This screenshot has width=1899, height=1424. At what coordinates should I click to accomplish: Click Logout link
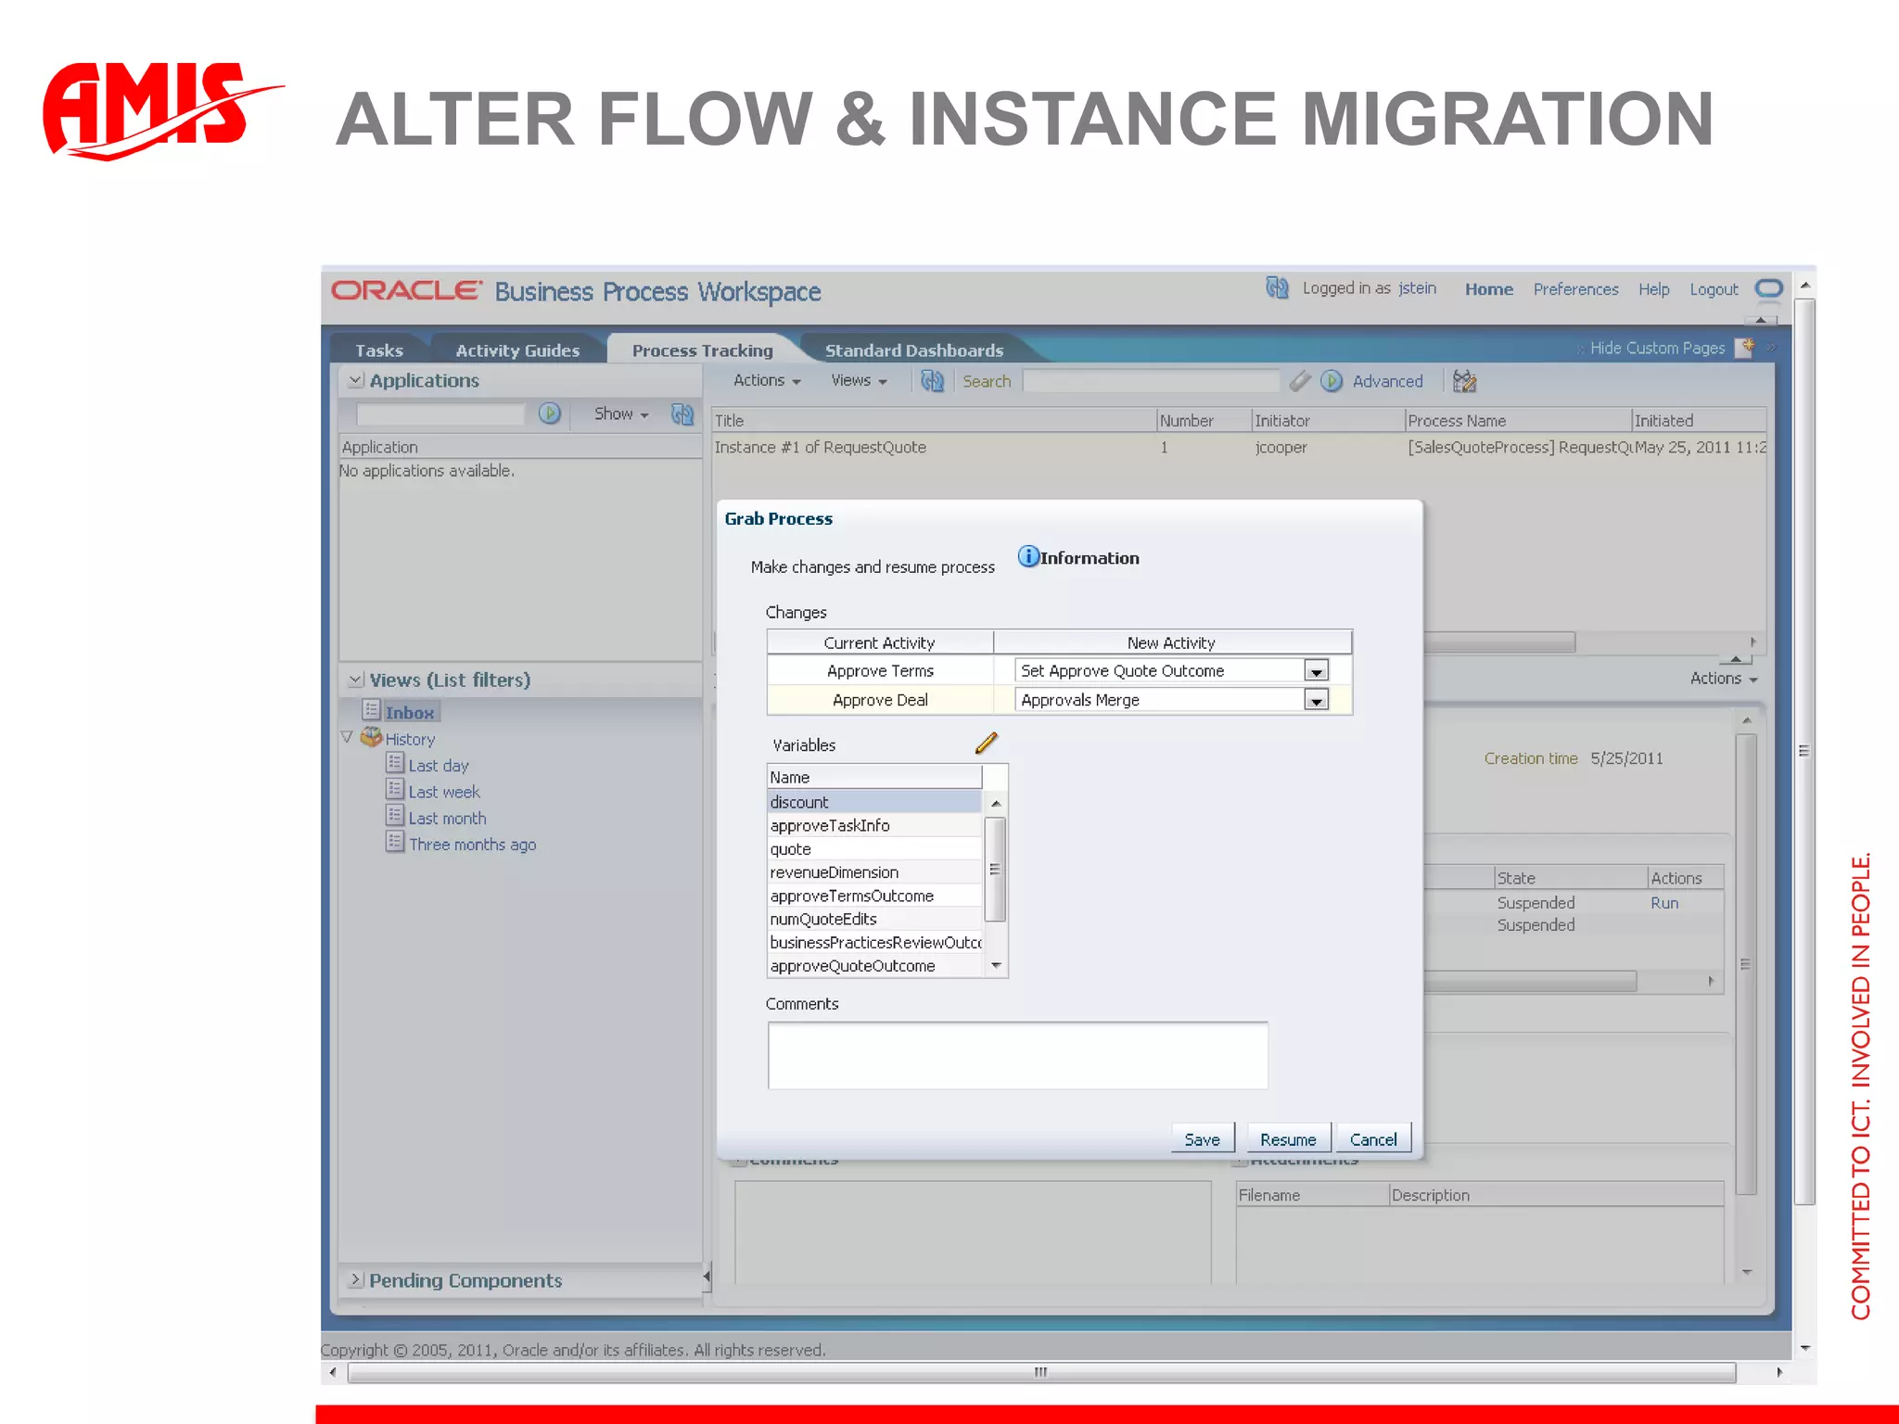(x=1714, y=289)
